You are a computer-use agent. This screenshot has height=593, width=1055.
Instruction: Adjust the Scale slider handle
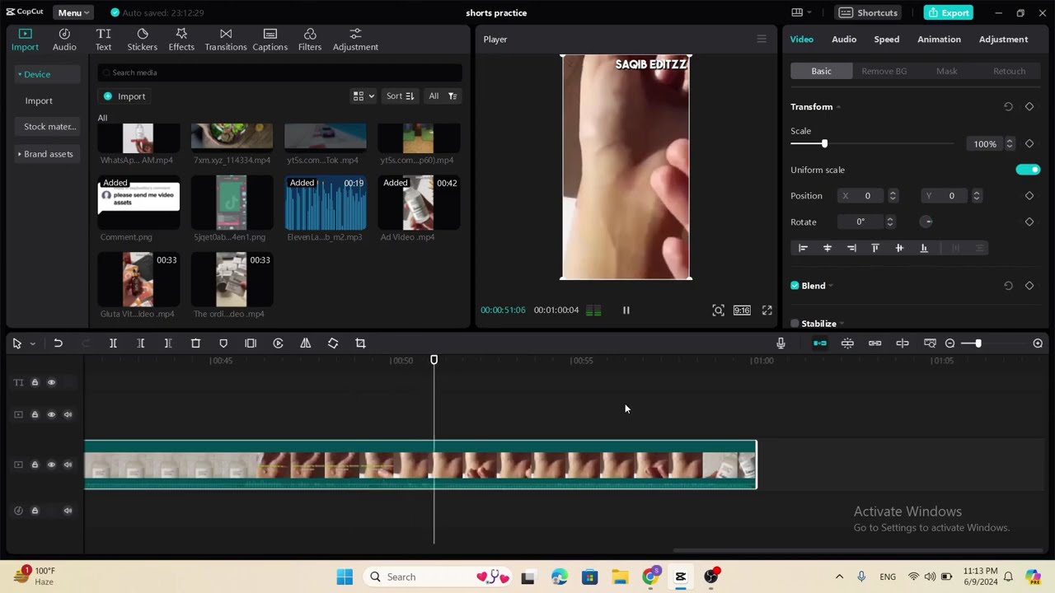824,144
